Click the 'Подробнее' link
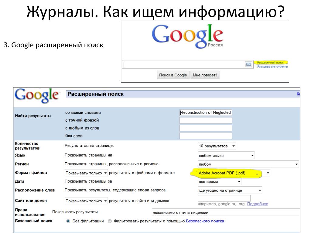Viewport: 311px width, 233px height. [258, 204]
